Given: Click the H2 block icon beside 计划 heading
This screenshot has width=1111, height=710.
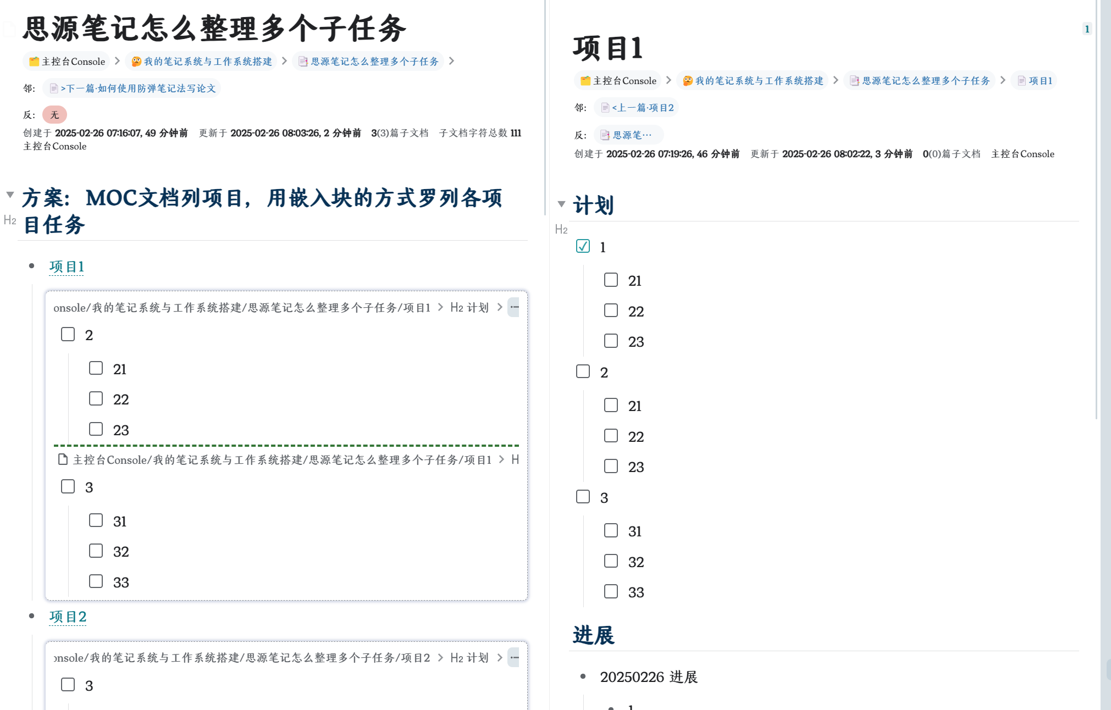Looking at the screenshot, I should [x=561, y=230].
